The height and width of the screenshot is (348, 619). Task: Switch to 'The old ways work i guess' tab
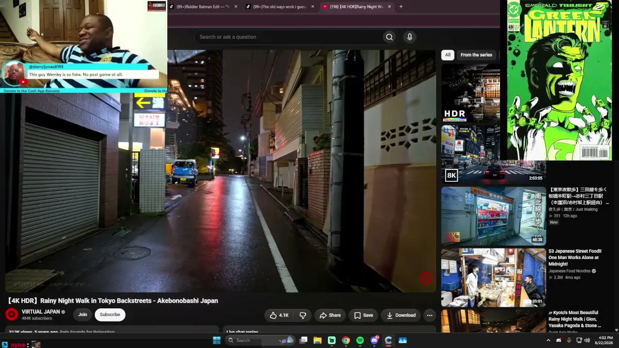(x=280, y=7)
